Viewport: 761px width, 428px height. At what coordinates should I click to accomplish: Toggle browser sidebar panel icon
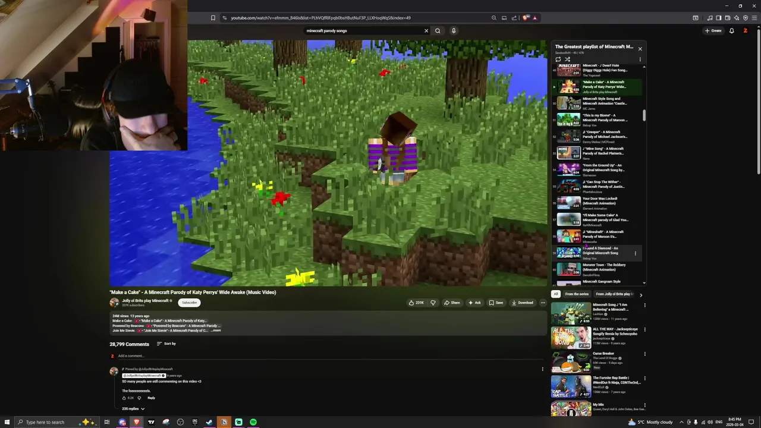[x=719, y=18]
